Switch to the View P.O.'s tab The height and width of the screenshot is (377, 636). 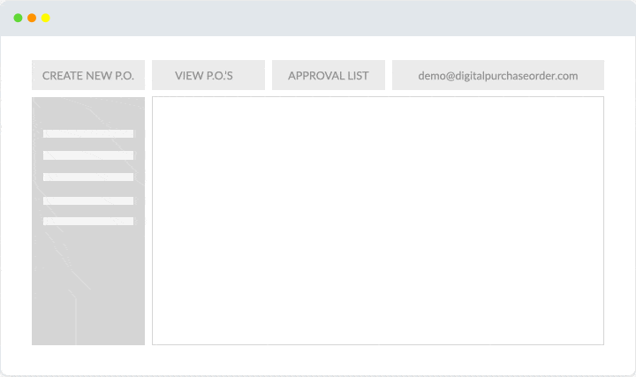coord(208,75)
